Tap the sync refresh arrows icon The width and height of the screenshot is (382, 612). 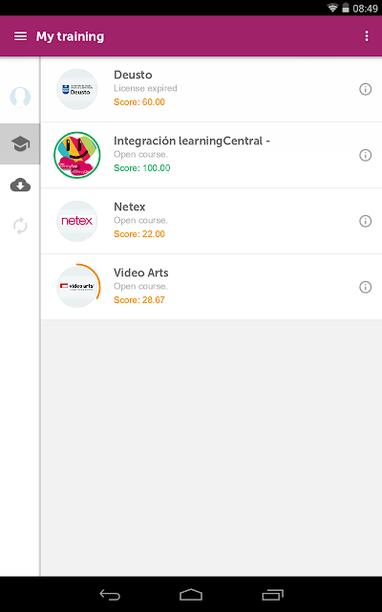click(20, 226)
